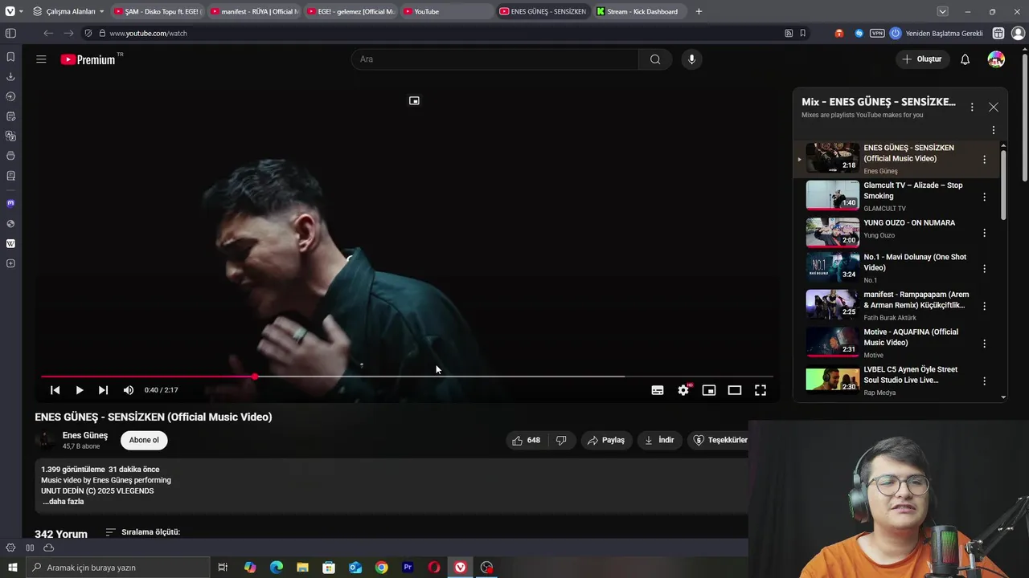Play No.1 - Mavi Dolunay thumbnail
Viewport: 1029px width, 578px height.
point(833,267)
